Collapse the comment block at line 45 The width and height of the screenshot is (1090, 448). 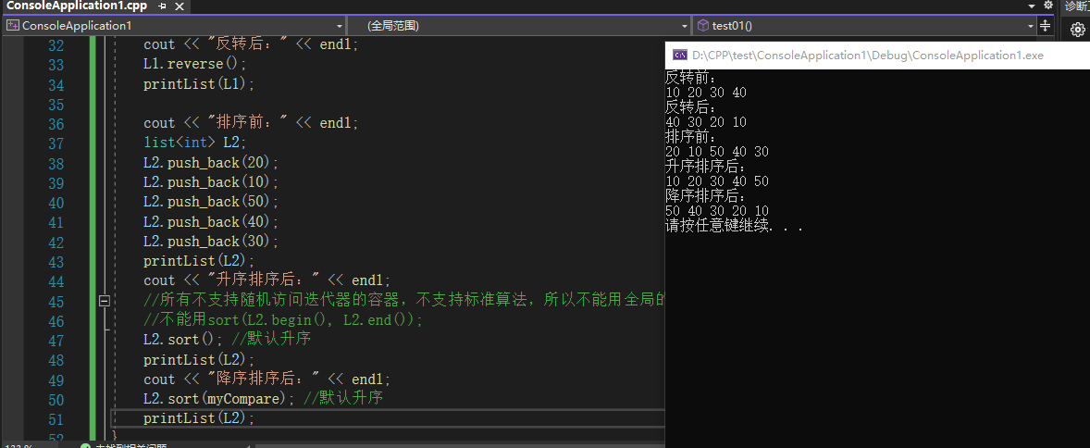tap(105, 301)
